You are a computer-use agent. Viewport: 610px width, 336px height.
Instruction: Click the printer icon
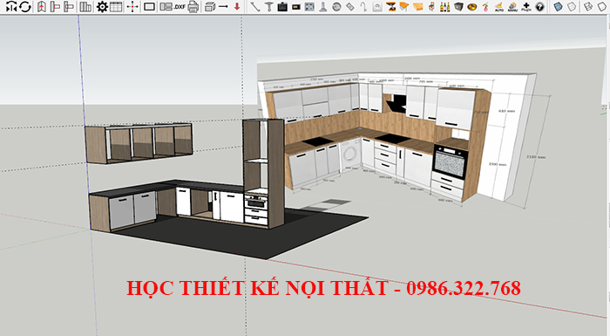[193, 6]
